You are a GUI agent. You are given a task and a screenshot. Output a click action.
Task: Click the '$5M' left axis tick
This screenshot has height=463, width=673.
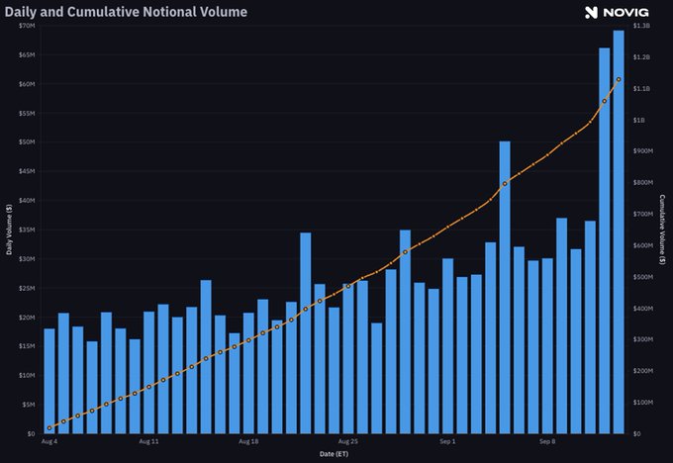[x=29, y=405]
